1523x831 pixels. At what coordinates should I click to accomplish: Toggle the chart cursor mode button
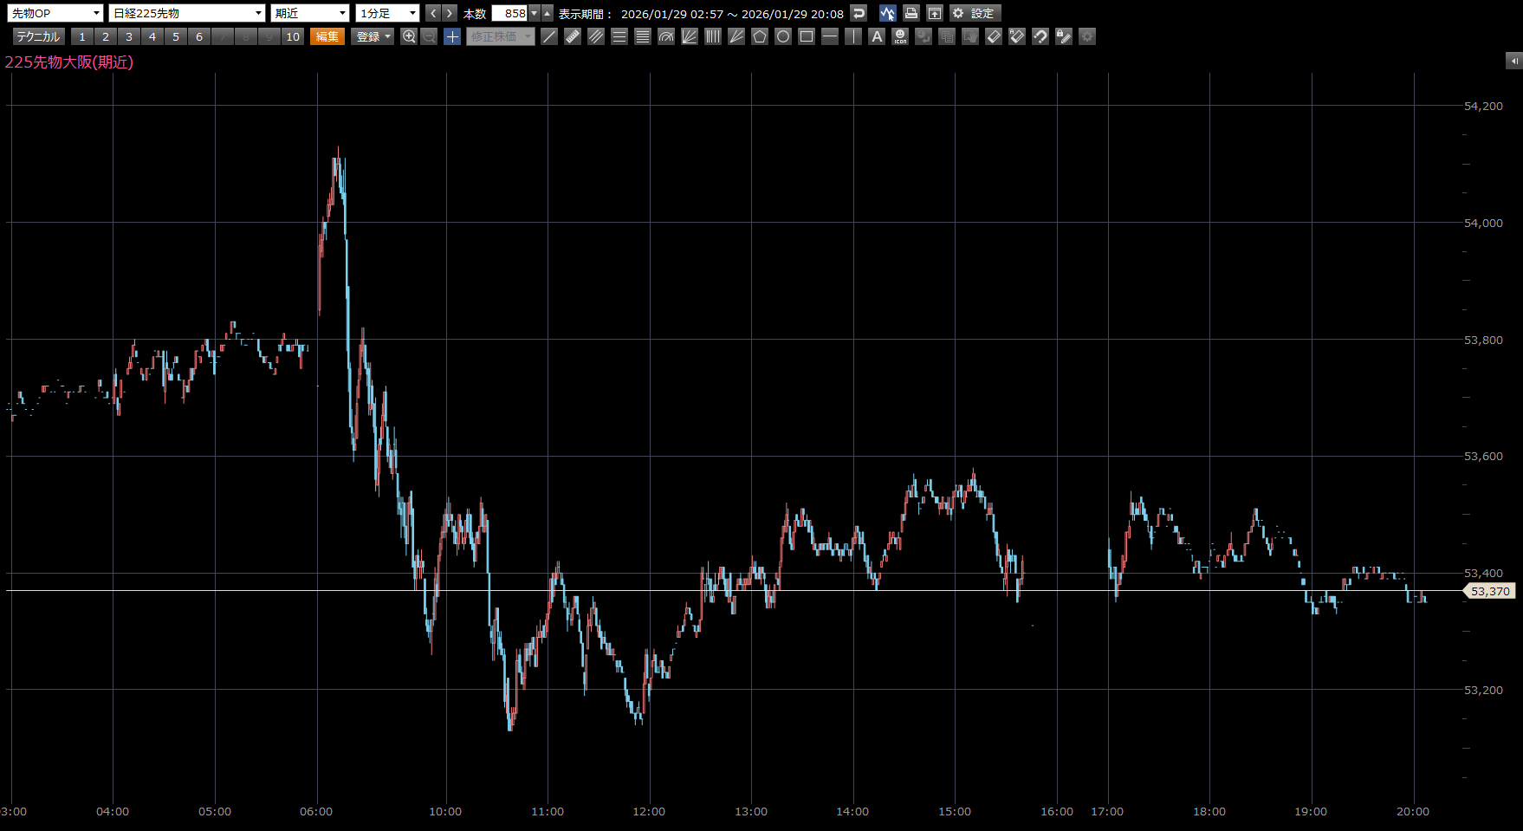[x=887, y=13]
